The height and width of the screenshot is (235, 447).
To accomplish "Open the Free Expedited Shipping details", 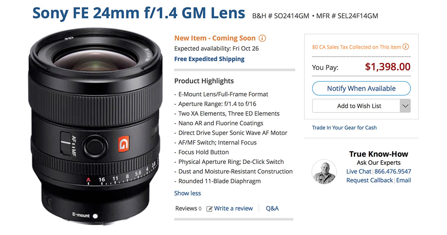I will pos(209,59).
